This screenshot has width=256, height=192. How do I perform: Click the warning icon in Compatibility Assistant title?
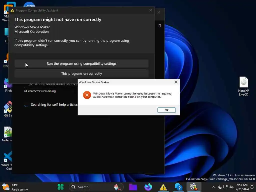[x=12, y=10]
